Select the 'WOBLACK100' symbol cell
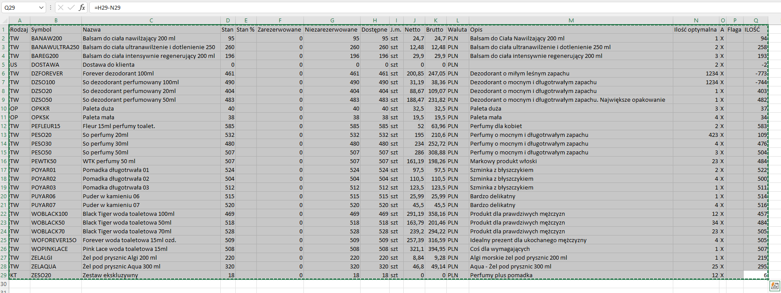This screenshot has height=293, width=781. tap(56, 214)
